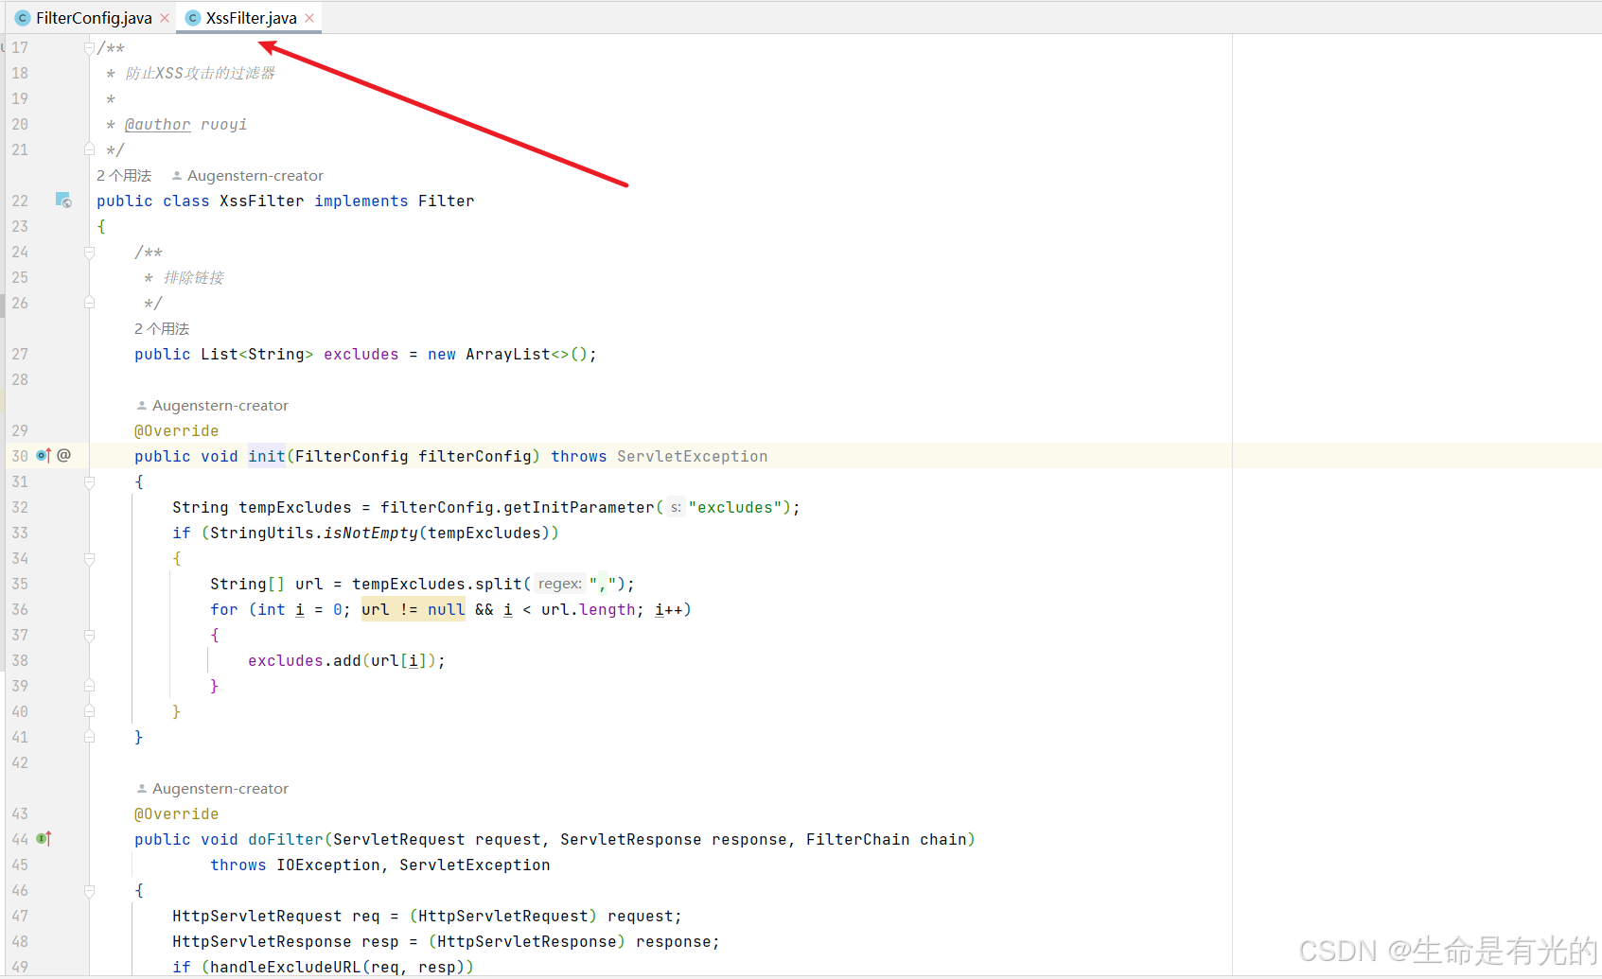Click the 'filterConfig' parameter name on line 30

coord(475,456)
